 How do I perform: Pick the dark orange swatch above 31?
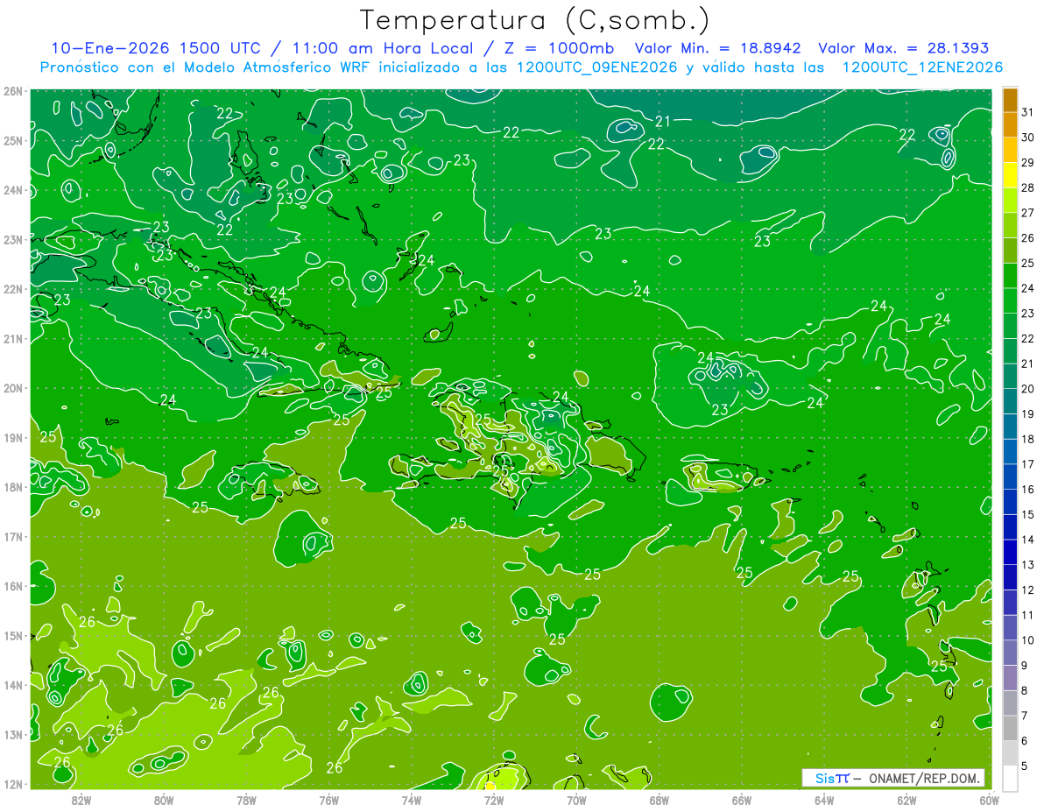[x=1010, y=101]
